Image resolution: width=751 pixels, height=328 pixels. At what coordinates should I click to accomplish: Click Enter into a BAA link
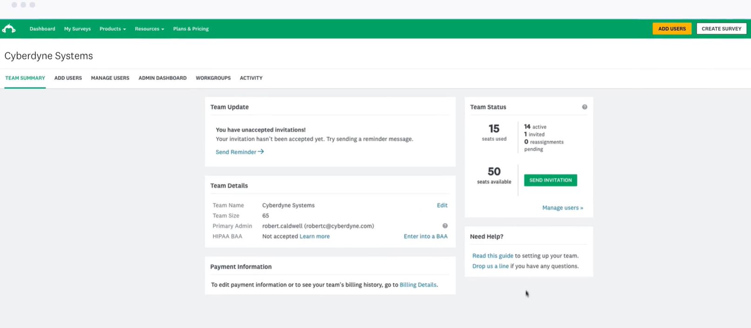[x=425, y=236]
